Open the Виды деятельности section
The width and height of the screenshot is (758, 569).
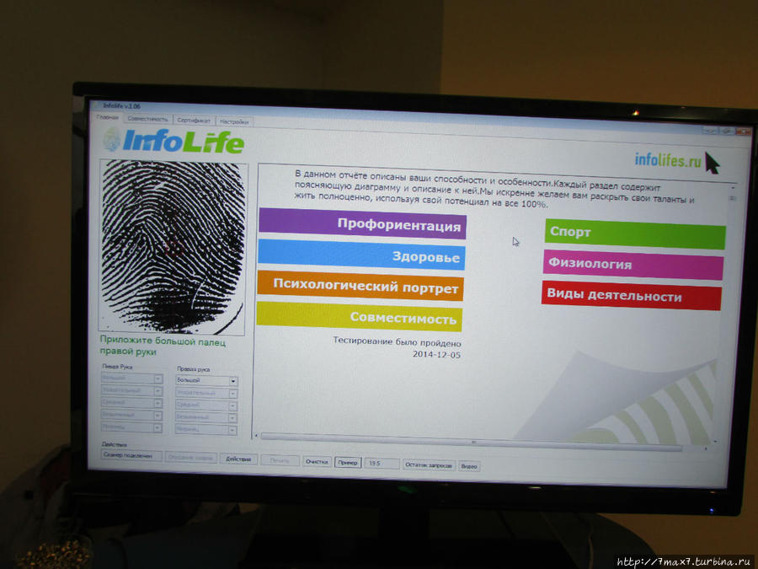click(x=632, y=295)
